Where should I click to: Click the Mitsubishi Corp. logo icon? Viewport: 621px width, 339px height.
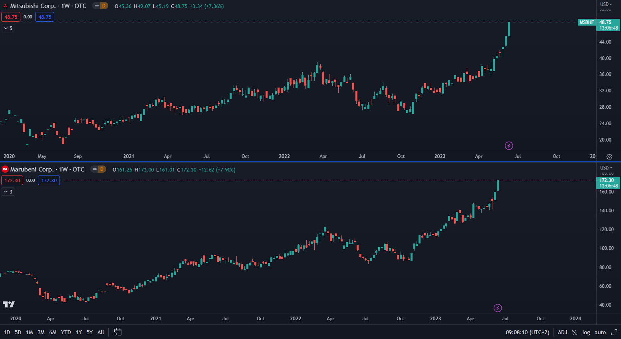point(5,6)
